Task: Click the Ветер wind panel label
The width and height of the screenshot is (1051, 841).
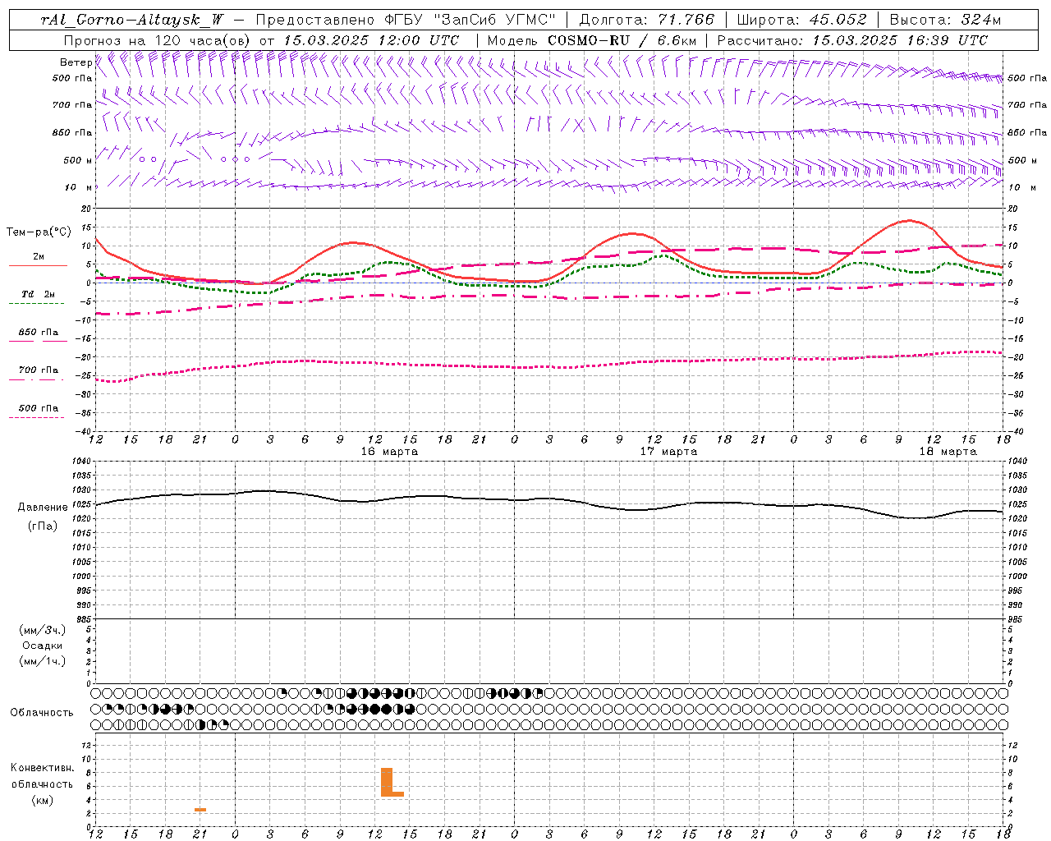Action: click(x=76, y=62)
